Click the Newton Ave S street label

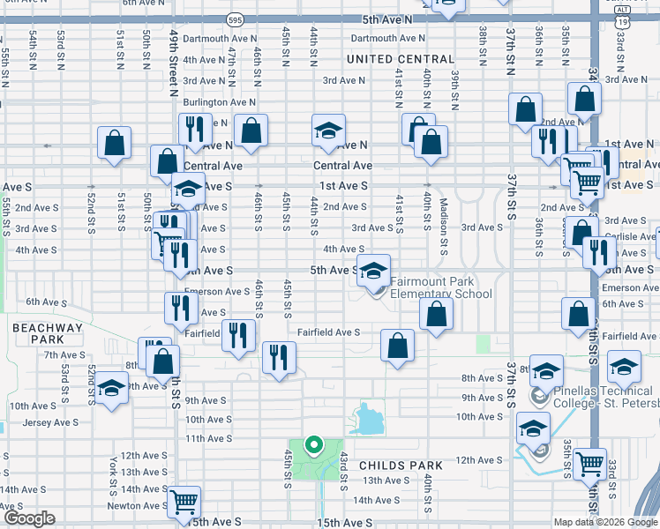pos(137,505)
